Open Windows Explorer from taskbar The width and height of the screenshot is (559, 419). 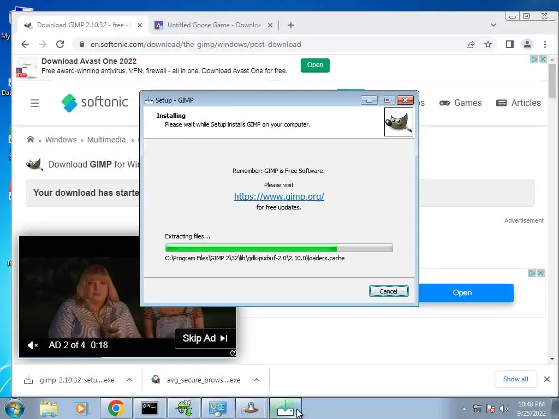pyautogui.click(x=49, y=408)
